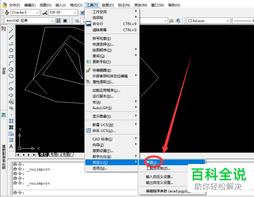Choose 命令行 CTRL+9 in the menu
This screenshot has height=197, width=254.
click(112, 24)
